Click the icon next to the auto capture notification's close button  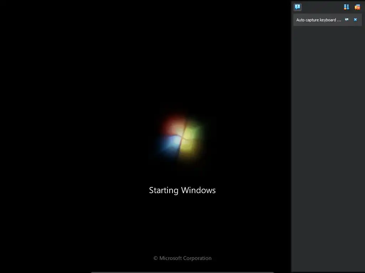[346, 20]
